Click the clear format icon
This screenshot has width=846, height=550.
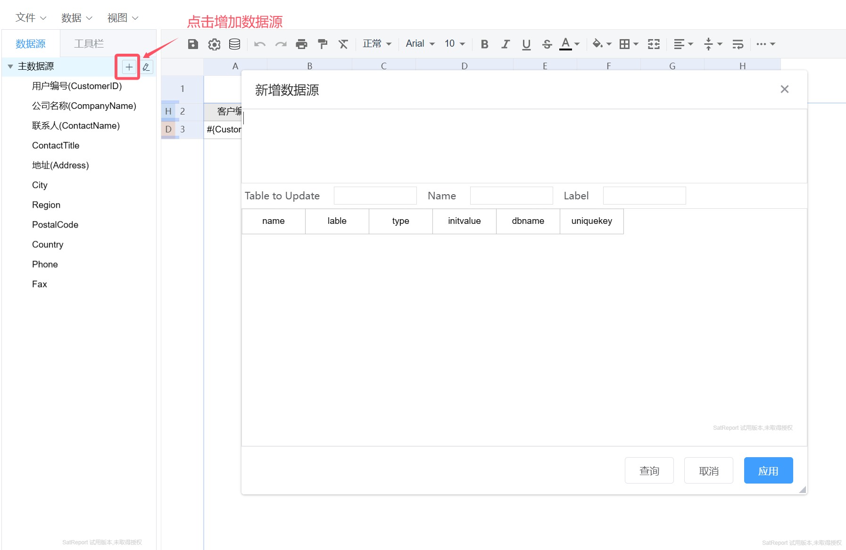point(343,44)
